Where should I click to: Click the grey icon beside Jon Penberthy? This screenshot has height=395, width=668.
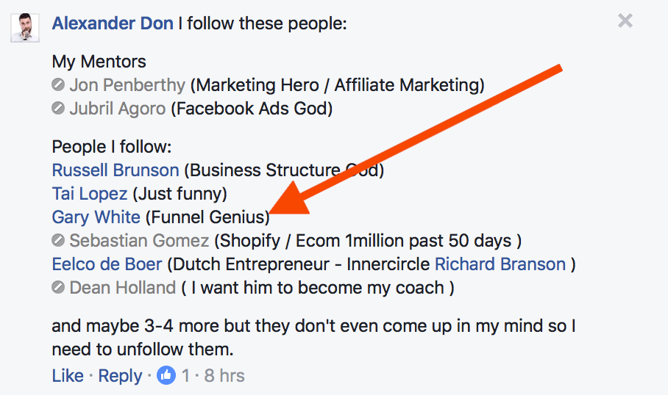[58, 86]
